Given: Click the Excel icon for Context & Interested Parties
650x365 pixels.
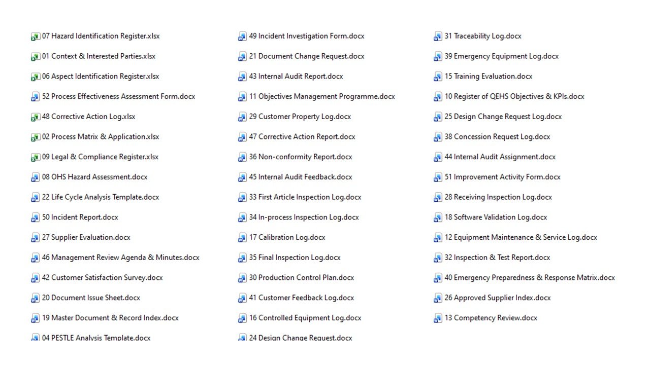Looking at the screenshot, I should (x=35, y=57).
